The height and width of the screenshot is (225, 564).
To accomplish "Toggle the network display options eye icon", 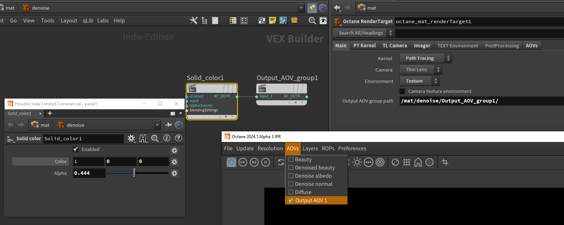I will point(323,21).
